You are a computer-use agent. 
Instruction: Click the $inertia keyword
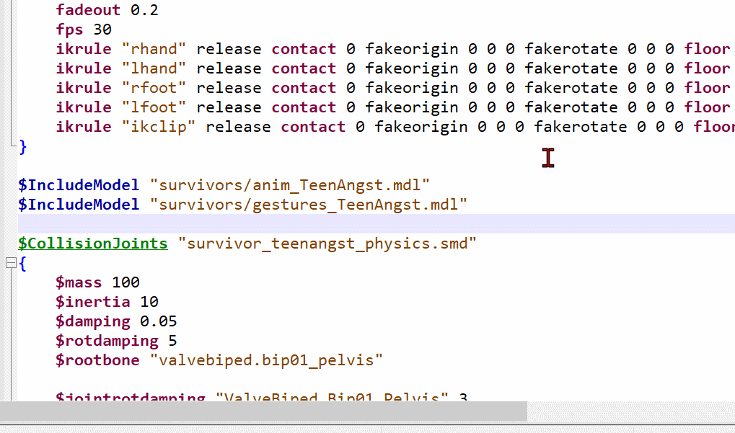pos(92,302)
